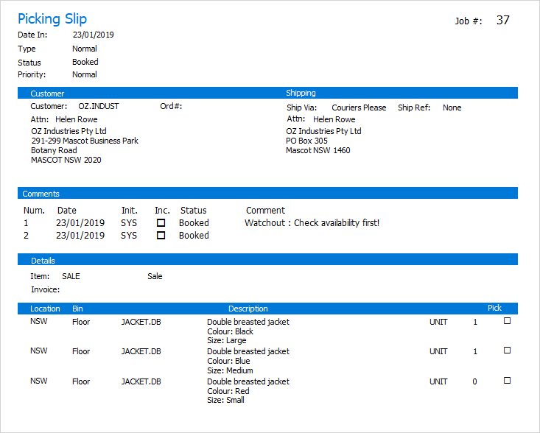
Task: Select the Couriers Please ship via value
Action: pos(359,108)
